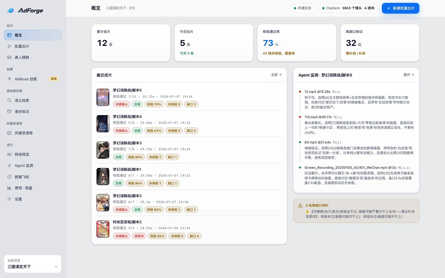Open thumbnail of 梦幻消除战/脚本1
The width and height of the screenshot is (445, 278).
pyautogui.click(x=103, y=176)
